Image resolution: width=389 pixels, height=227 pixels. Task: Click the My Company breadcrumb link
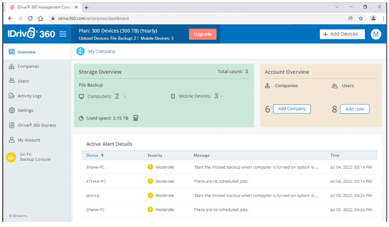101,51
